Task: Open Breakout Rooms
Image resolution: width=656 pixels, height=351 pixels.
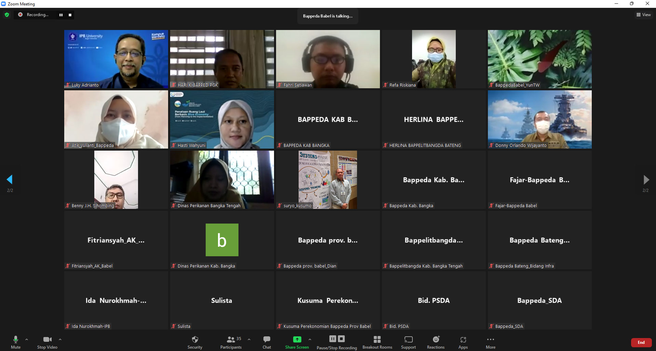Action: point(377,342)
